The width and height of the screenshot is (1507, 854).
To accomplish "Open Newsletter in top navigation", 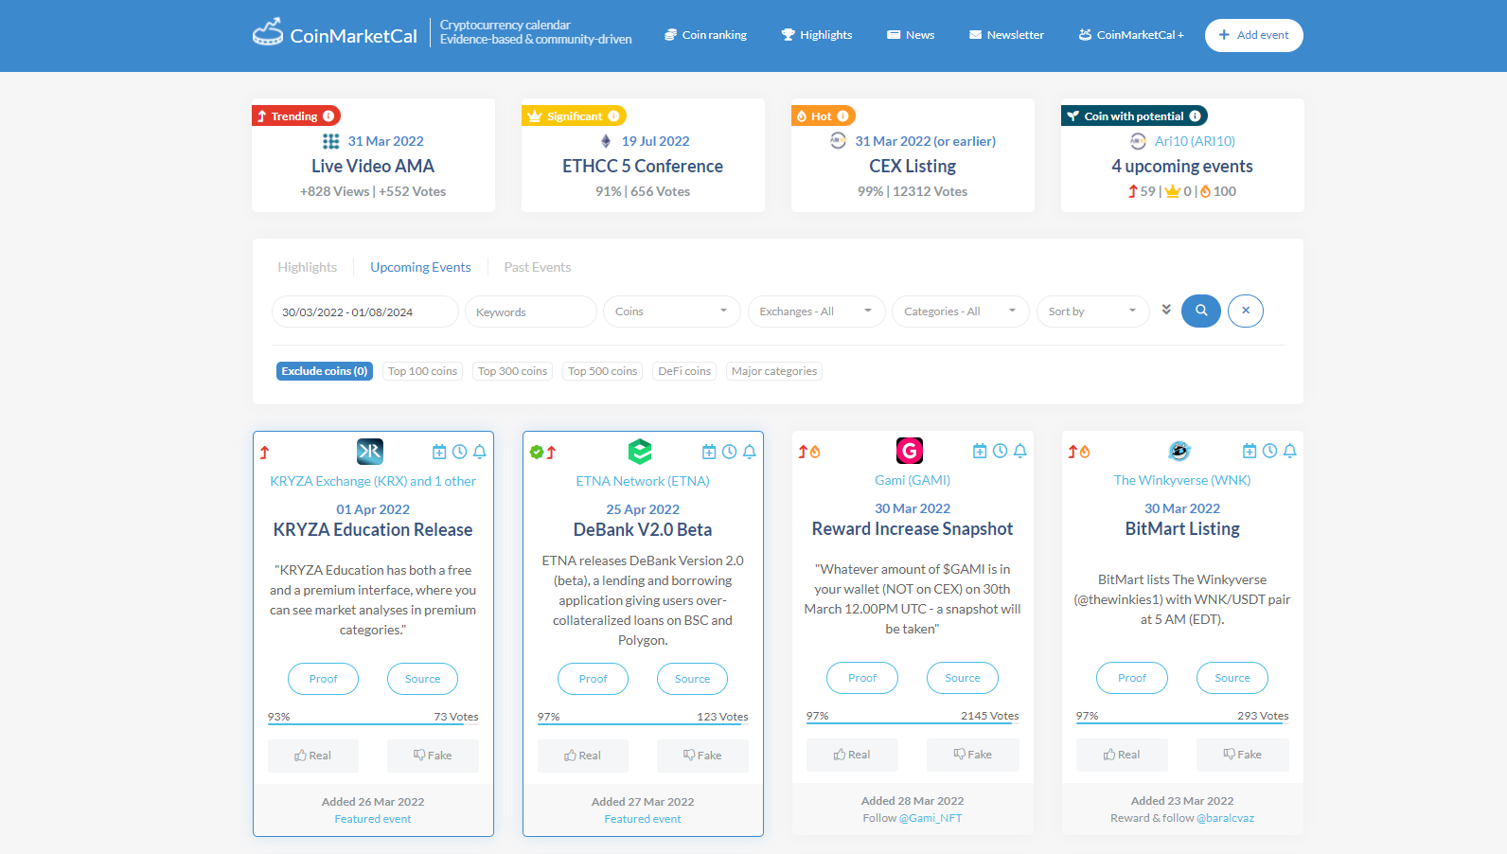I will [x=1006, y=35].
